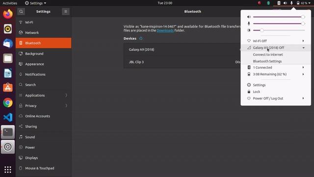314x177 pixels.
Task: Launch Firefox from the dock
Action: (x=8, y=14)
